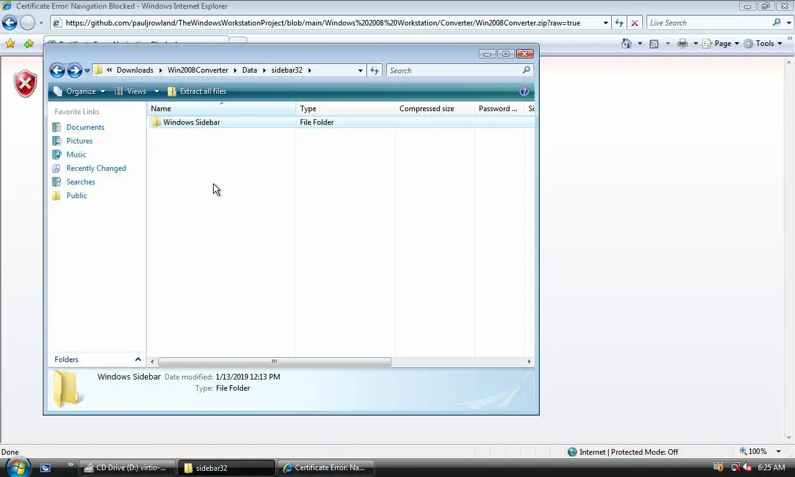This screenshot has height=477, width=795.
Task: Open IE Favorites Center star
Action: 10,43
